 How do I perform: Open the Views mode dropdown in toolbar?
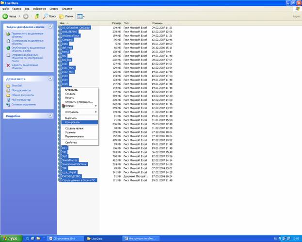(x=81, y=16)
